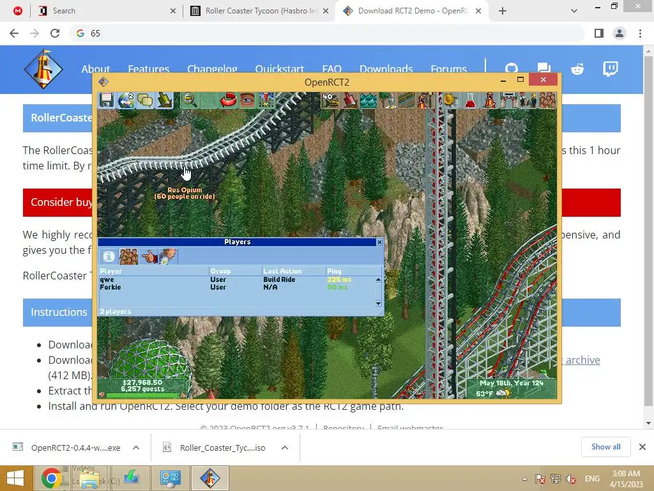Open the scenery placement tool
The height and width of the screenshot is (491, 654).
pyautogui.click(x=388, y=100)
